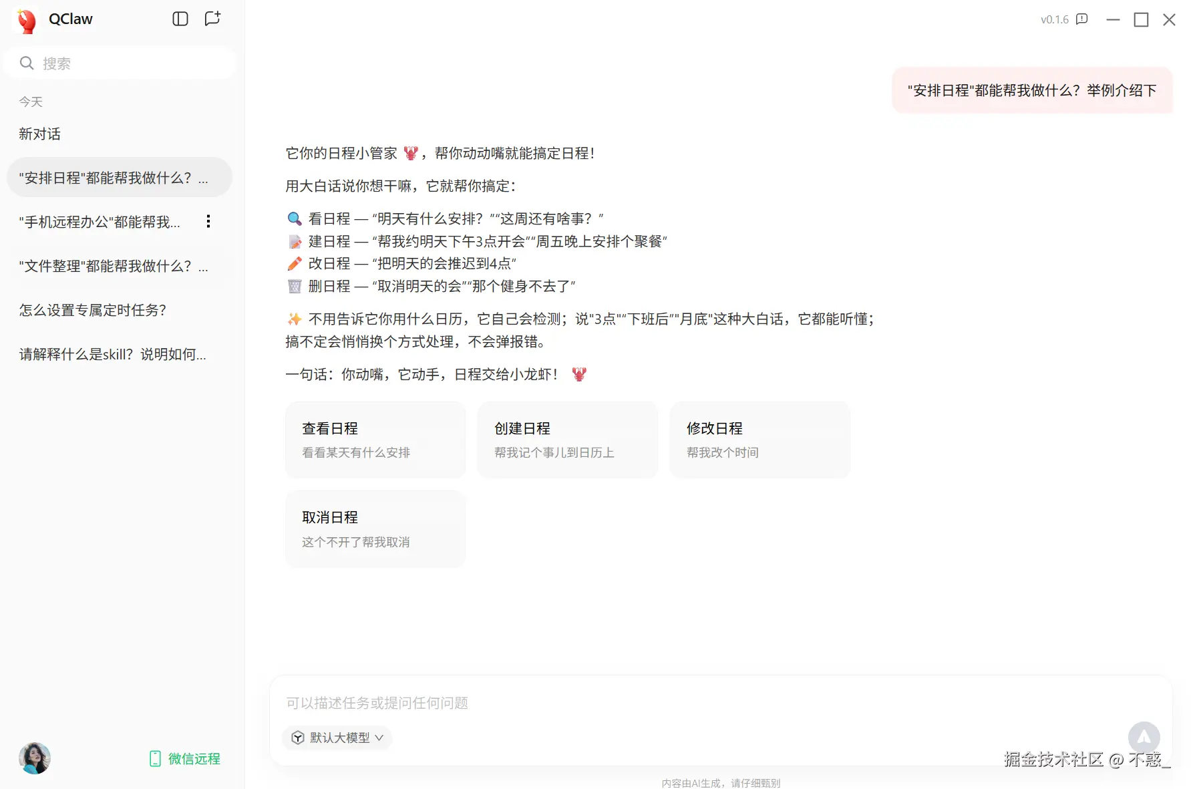Open the feedback icon beside v0.1.6
Image resolution: width=1191 pixels, height=789 pixels.
[1082, 19]
